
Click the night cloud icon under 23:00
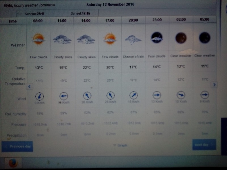157,38
